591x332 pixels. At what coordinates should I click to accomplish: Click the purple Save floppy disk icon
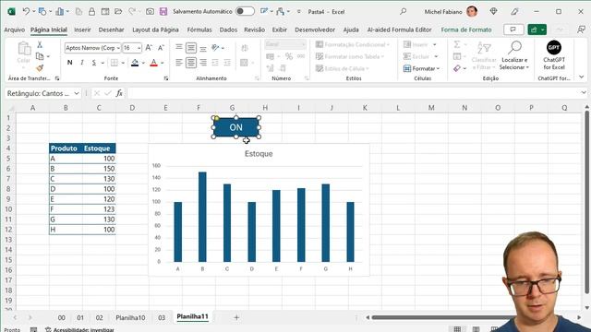pyautogui.click(x=163, y=12)
